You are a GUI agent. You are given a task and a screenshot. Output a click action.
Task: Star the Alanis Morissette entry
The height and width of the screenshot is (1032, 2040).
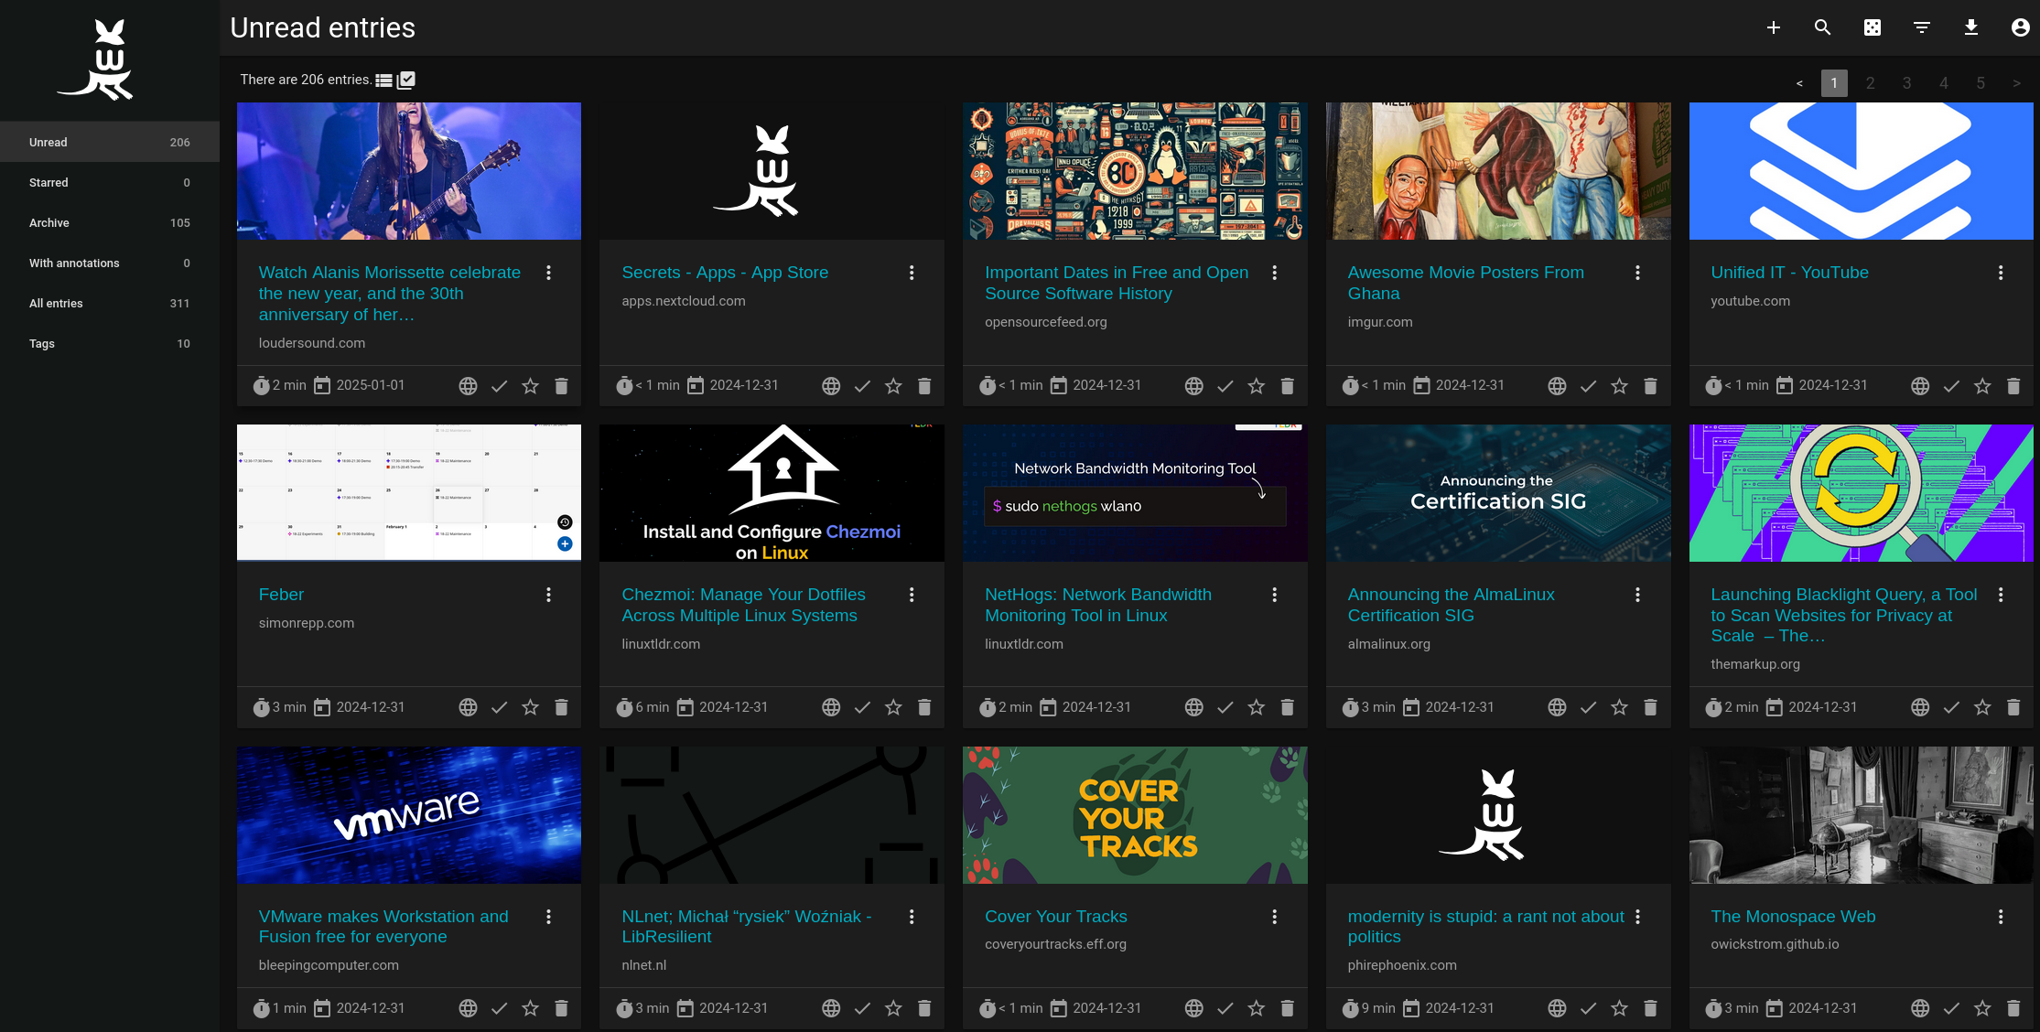click(x=530, y=386)
